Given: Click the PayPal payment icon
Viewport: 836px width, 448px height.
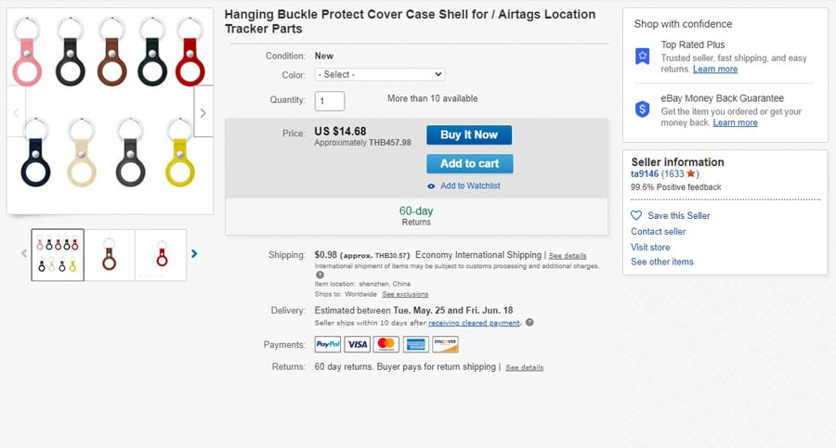Looking at the screenshot, I should tap(328, 344).
